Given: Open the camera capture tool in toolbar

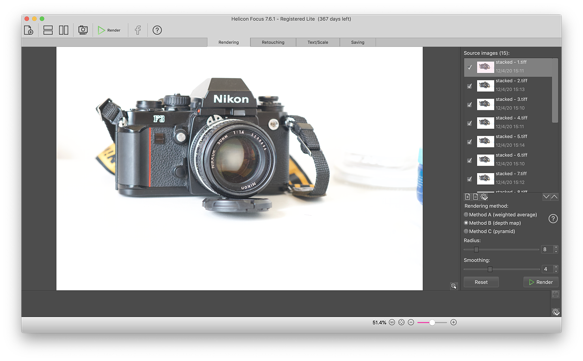Looking at the screenshot, I should pos(83,30).
